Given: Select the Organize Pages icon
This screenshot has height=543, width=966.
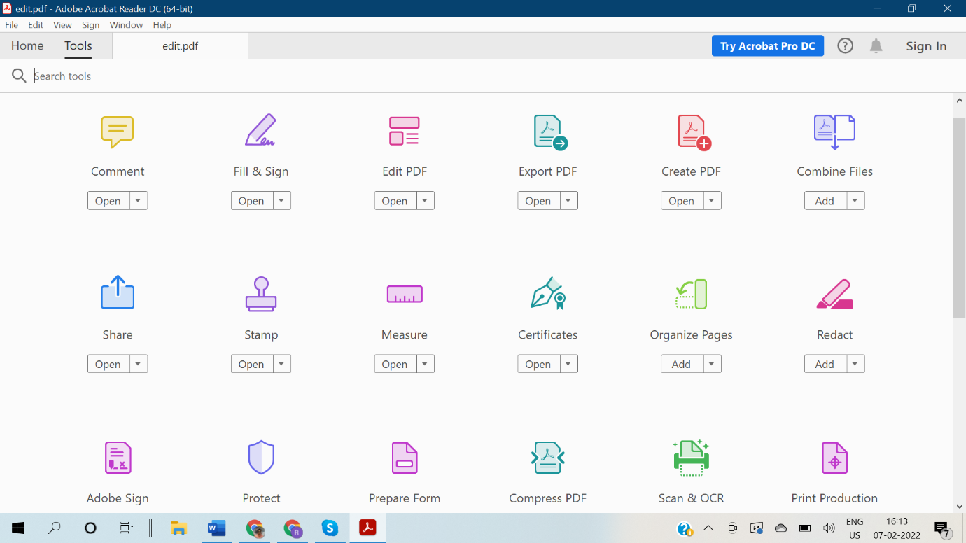Looking at the screenshot, I should click(x=691, y=294).
